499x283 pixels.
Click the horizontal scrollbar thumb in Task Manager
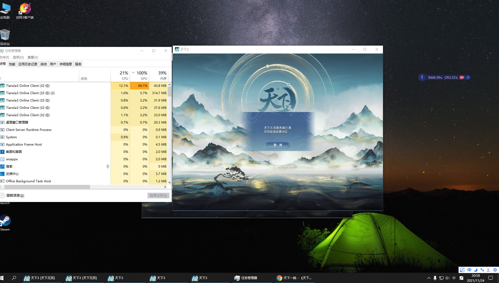(x=47, y=187)
